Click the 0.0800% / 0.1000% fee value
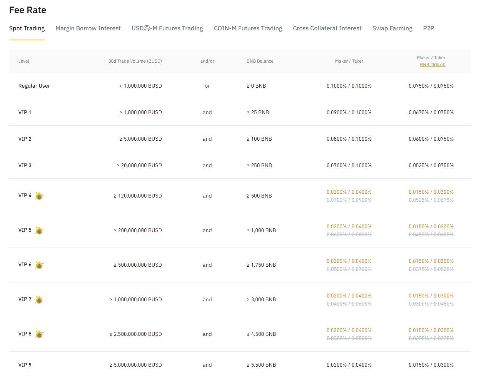Screen dimensions: 479x382 (x=349, y=139)
